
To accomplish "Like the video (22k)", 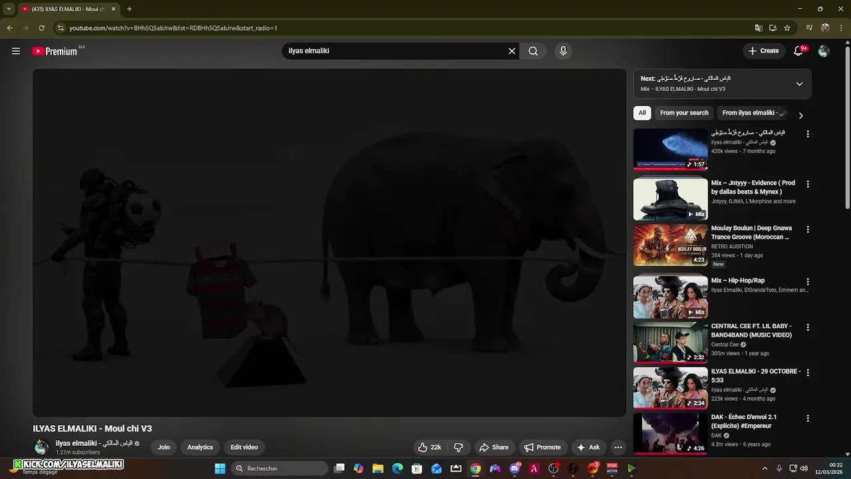I will point(429,447).
